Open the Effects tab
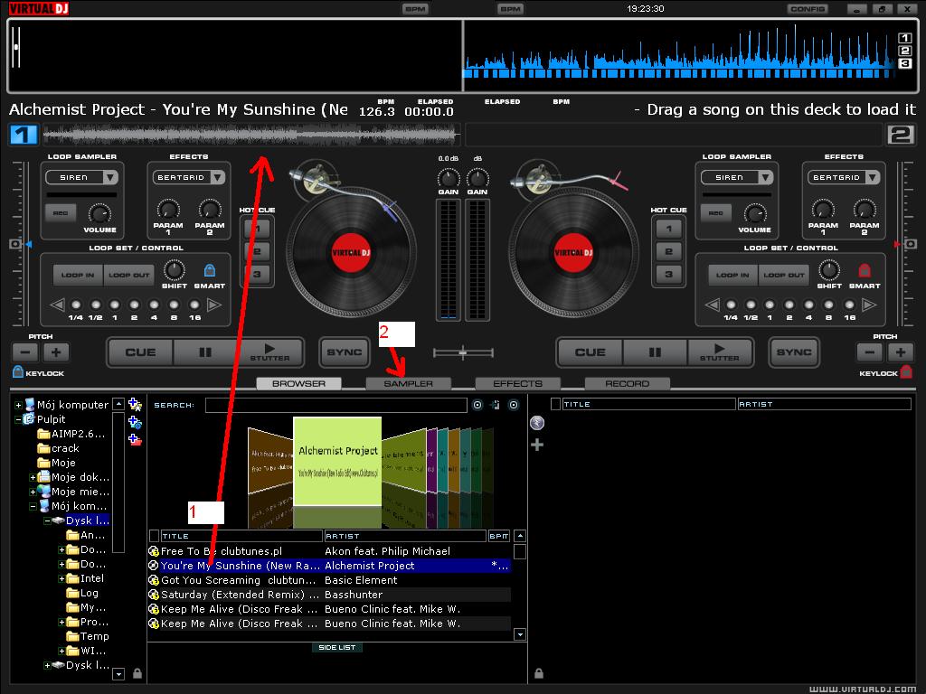This screenshot has width=926, height=694. click(x=517, y=383)
